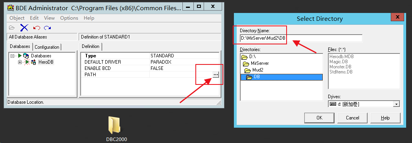Click the Databases tree root label
The image size is (412, 143).
41,56
